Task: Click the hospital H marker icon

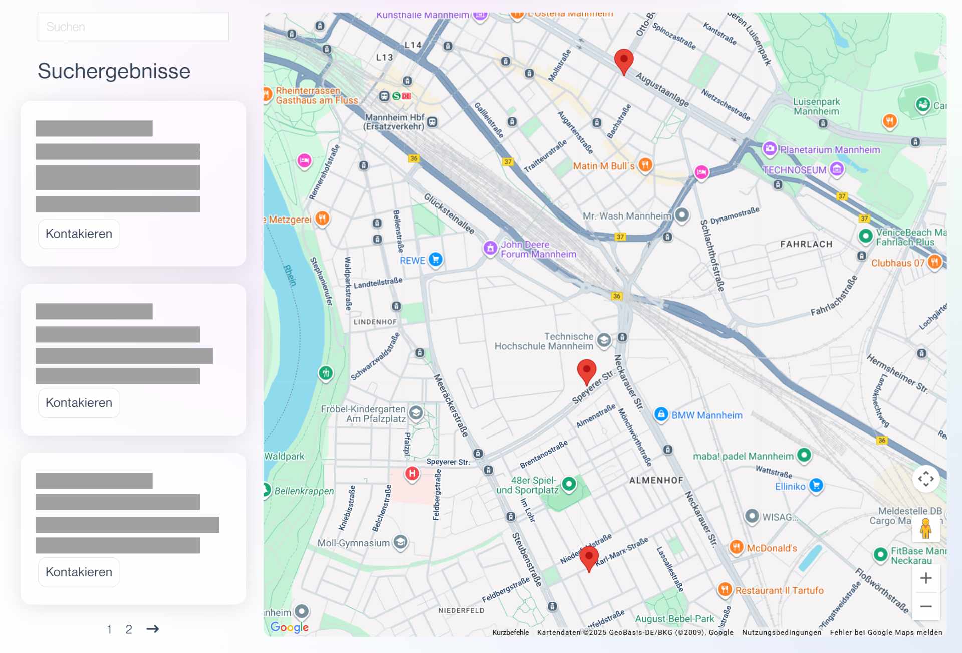Action: point(412,474)
